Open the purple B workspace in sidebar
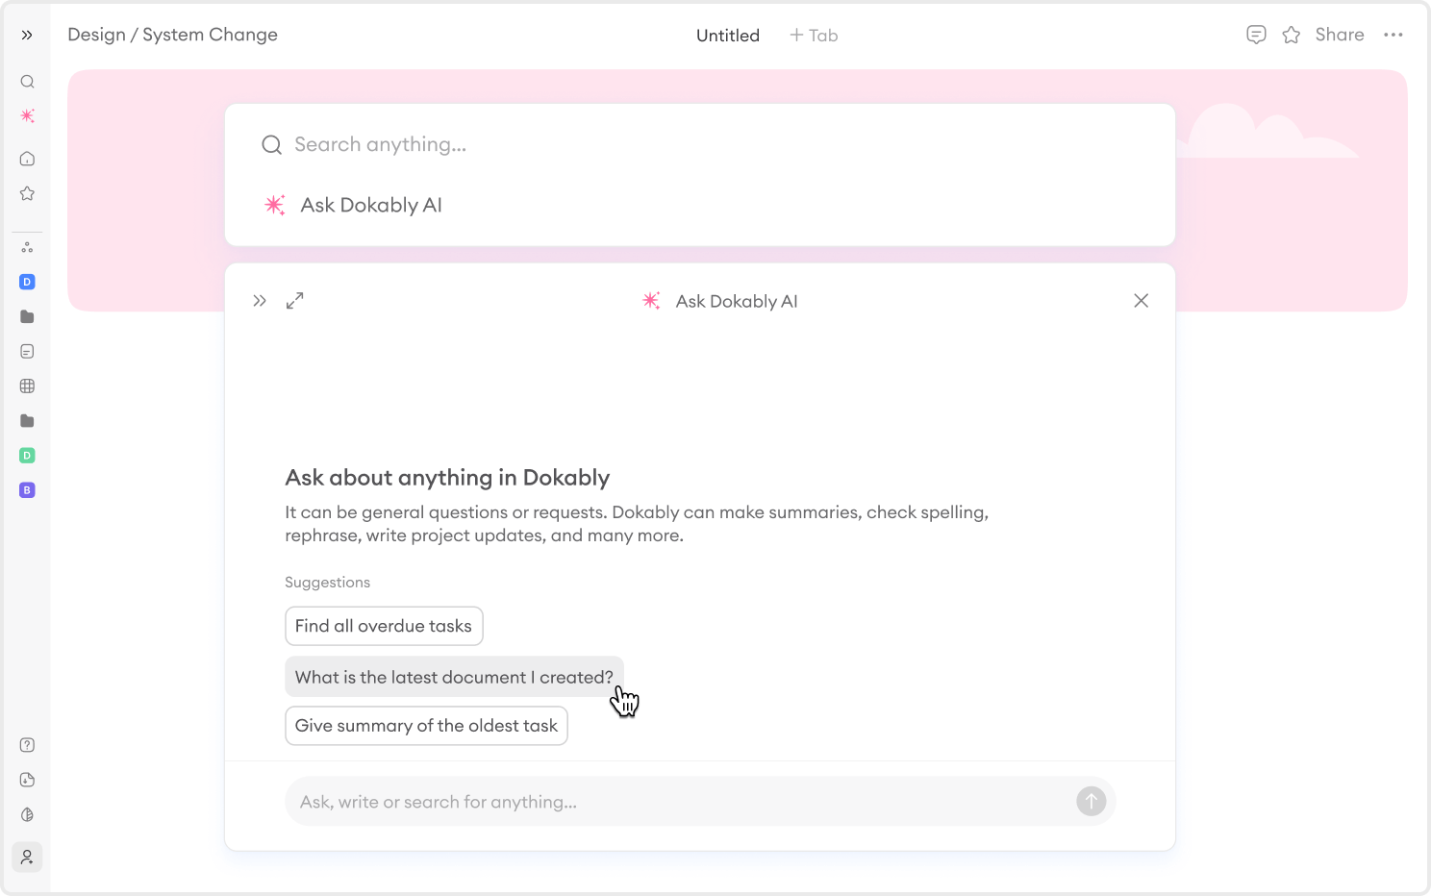This screenshot has height=896, width=1431. [27, 489]
